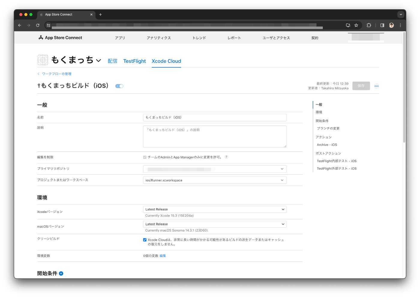The height and width of the screenshot is (297, 420).
Task: Open the more options ellipsis button
Action: (376, 86)
